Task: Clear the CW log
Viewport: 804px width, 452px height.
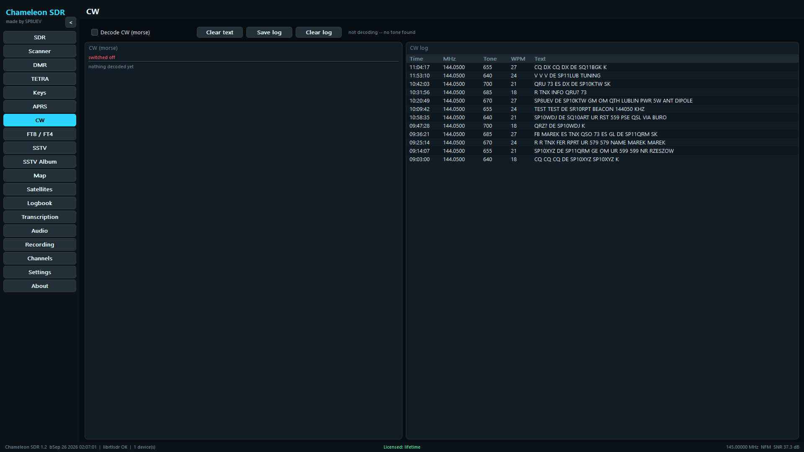Action: pos(319,32)
